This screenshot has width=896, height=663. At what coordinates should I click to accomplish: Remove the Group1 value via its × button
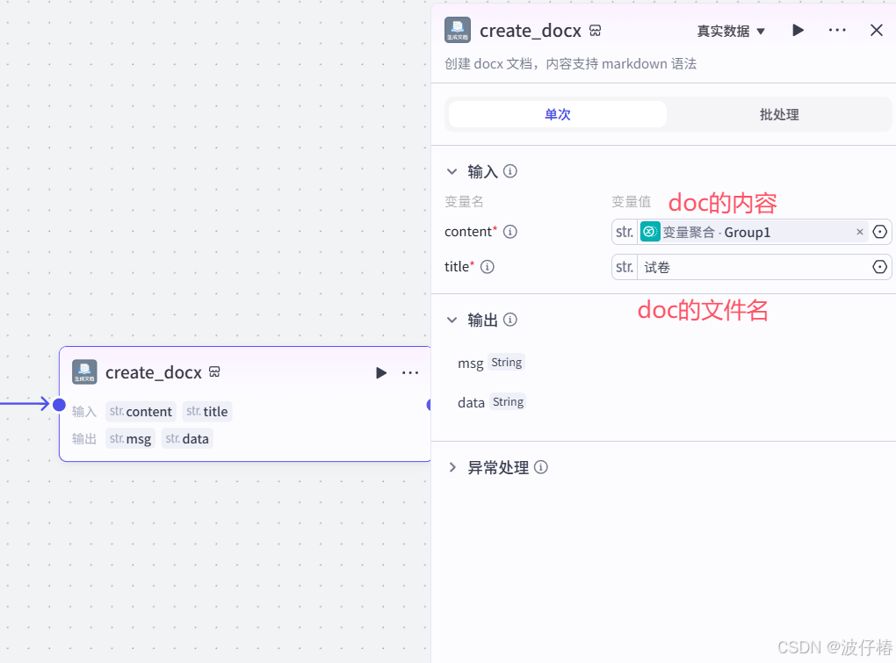[x=860, y=231]
